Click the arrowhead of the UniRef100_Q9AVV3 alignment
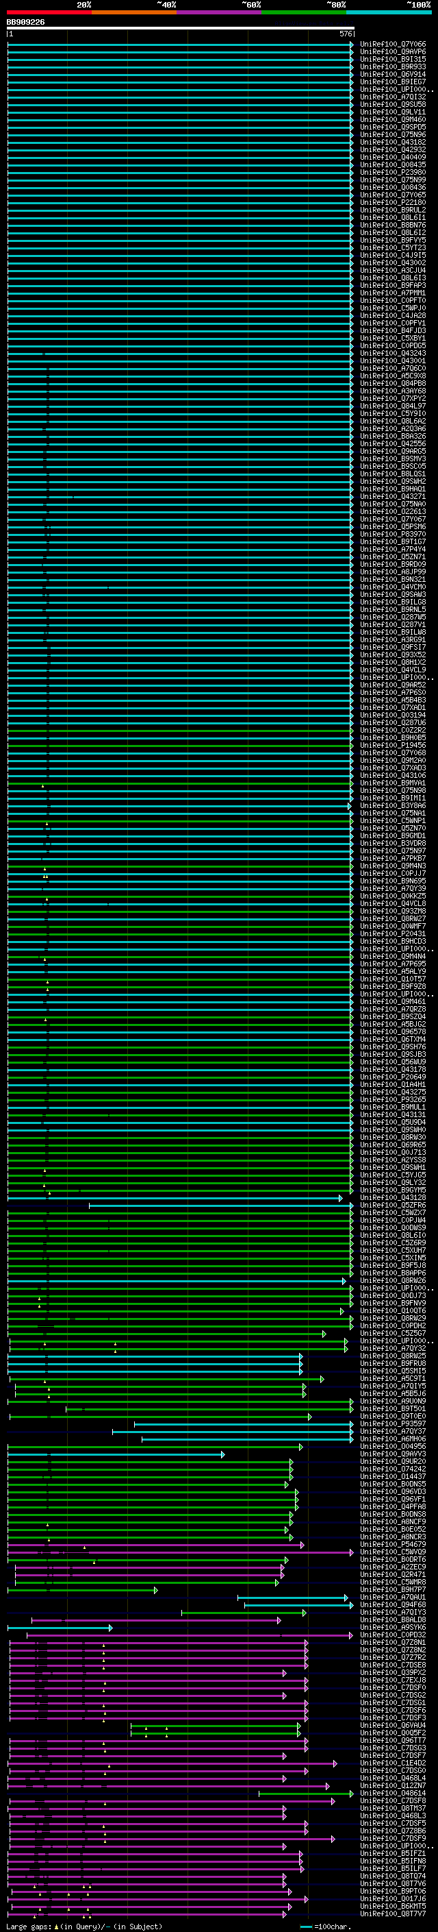Image resolution: width=438 pixels, height=1932 pixels. tap(222, 1454)
